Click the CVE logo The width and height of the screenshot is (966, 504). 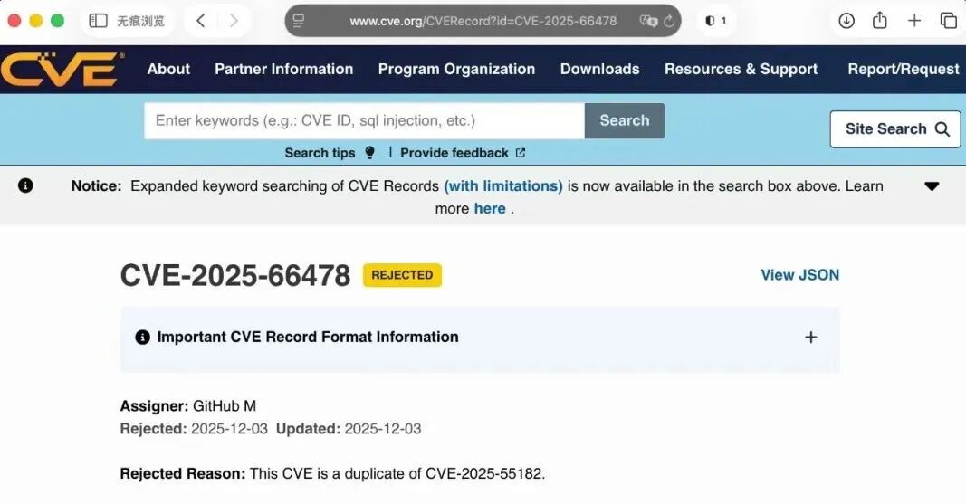coord(62,70)
